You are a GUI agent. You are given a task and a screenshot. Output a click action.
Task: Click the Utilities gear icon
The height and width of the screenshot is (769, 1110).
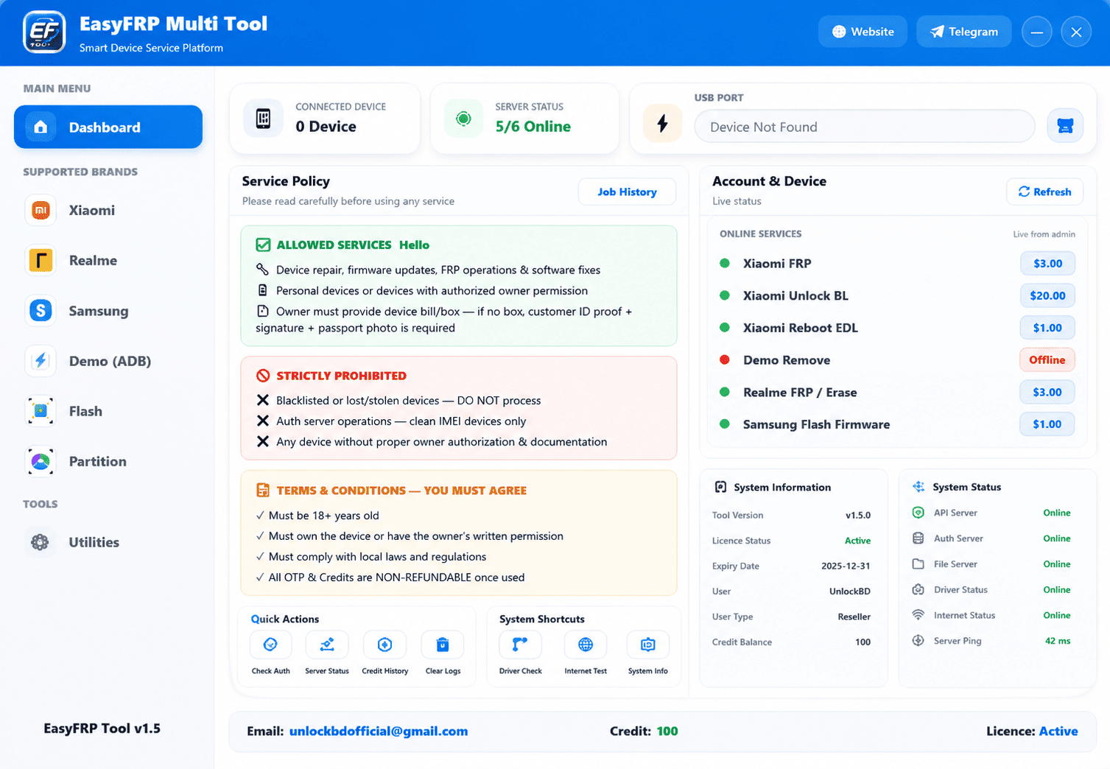40,542
